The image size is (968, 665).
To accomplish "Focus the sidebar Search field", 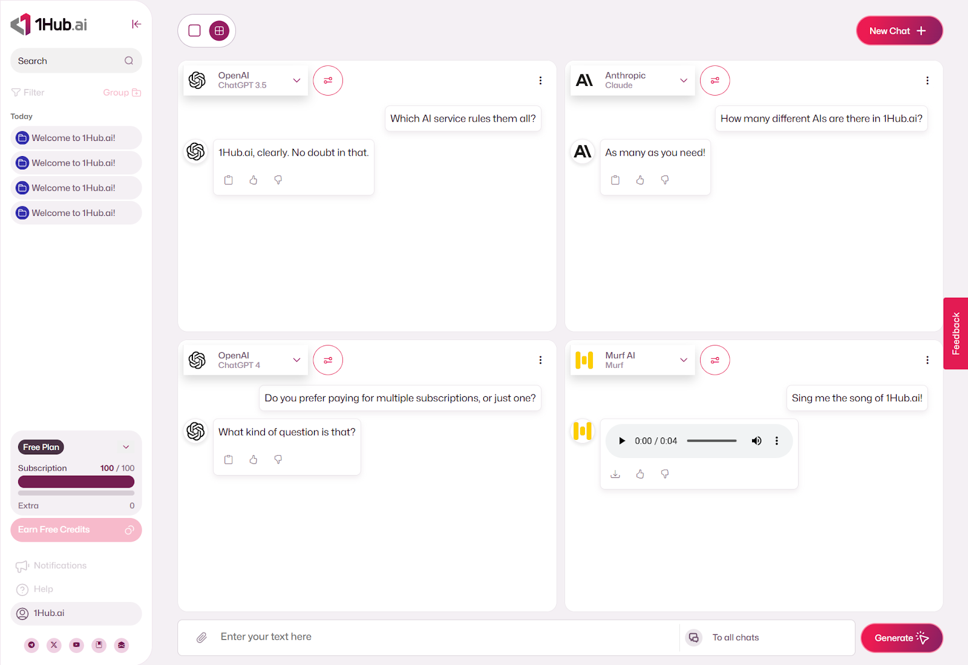I will point(76,61).
